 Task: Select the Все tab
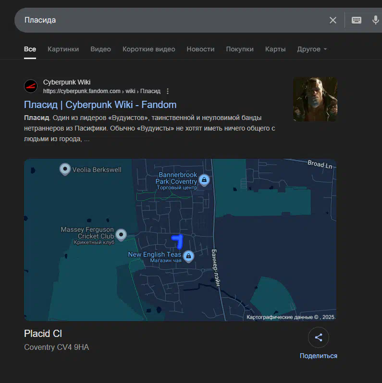[x=30, y=49]
